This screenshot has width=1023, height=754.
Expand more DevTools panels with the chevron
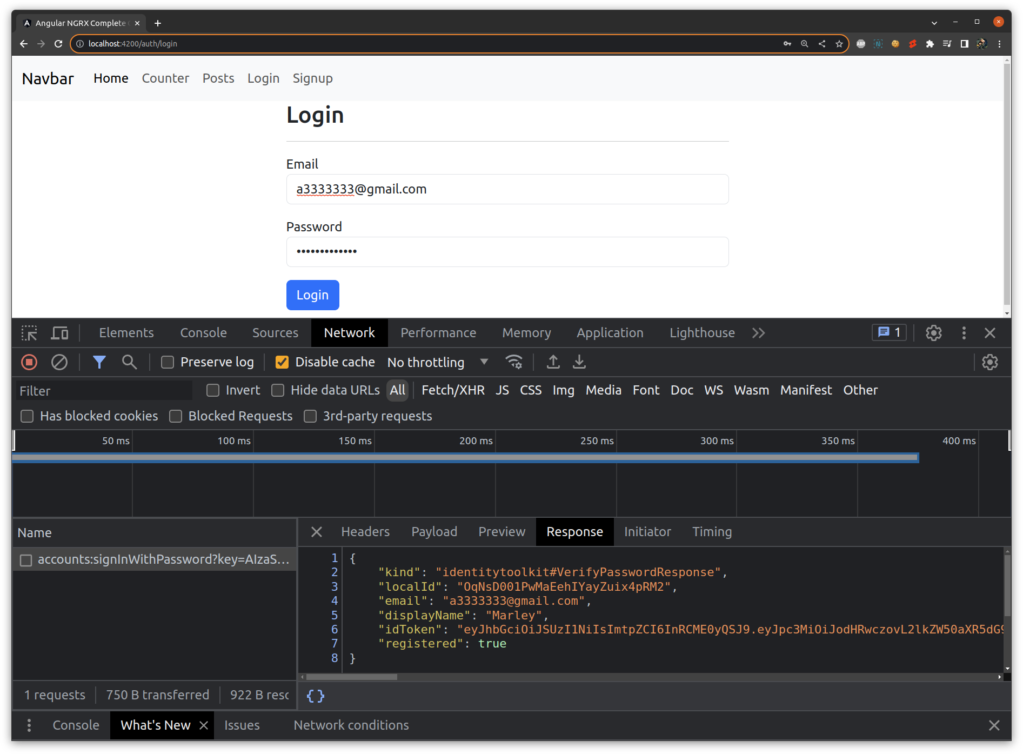(x=759, y=333)
